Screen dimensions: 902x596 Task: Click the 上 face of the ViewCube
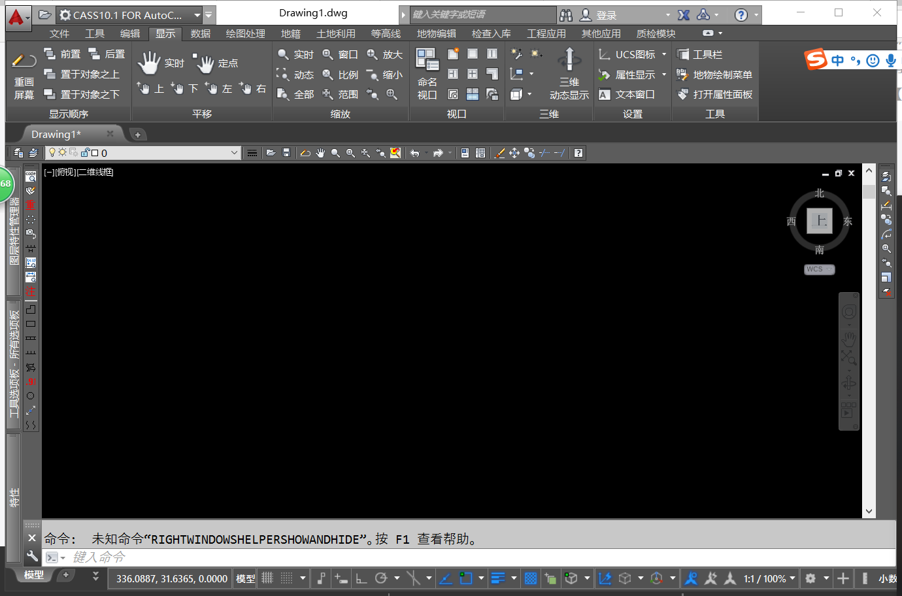819,221
